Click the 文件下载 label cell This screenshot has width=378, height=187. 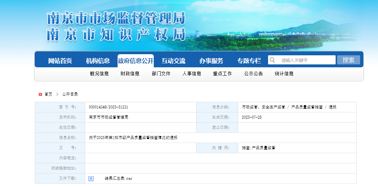[60, 179]
